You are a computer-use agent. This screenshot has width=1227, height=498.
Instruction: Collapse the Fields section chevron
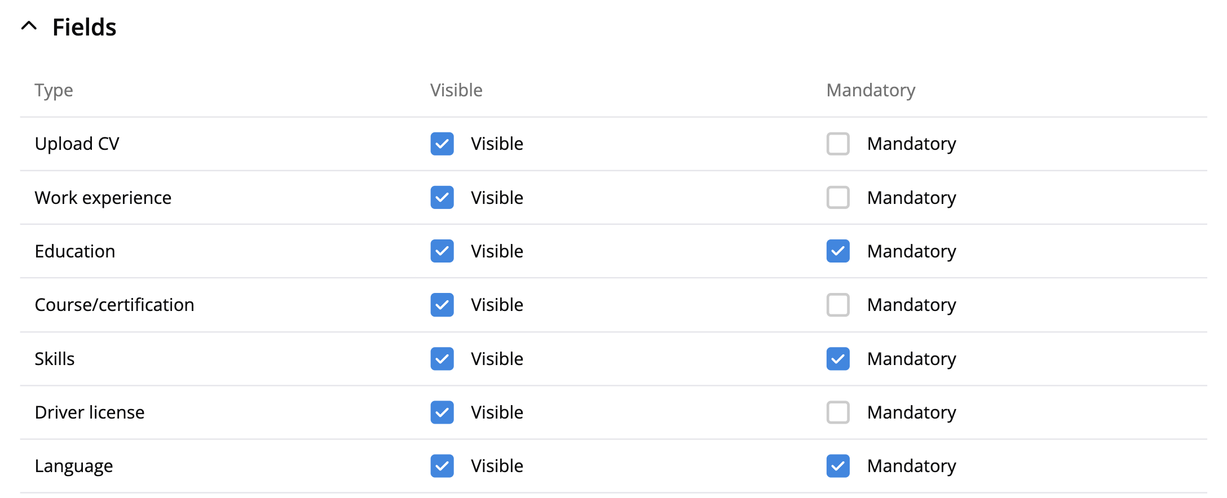point(29,26)
